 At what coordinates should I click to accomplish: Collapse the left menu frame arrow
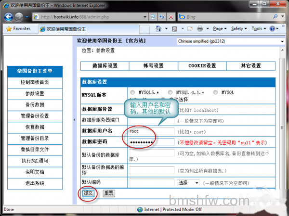tap(74, 120)
